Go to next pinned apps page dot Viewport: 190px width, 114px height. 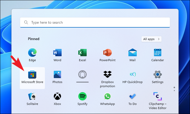174,91
